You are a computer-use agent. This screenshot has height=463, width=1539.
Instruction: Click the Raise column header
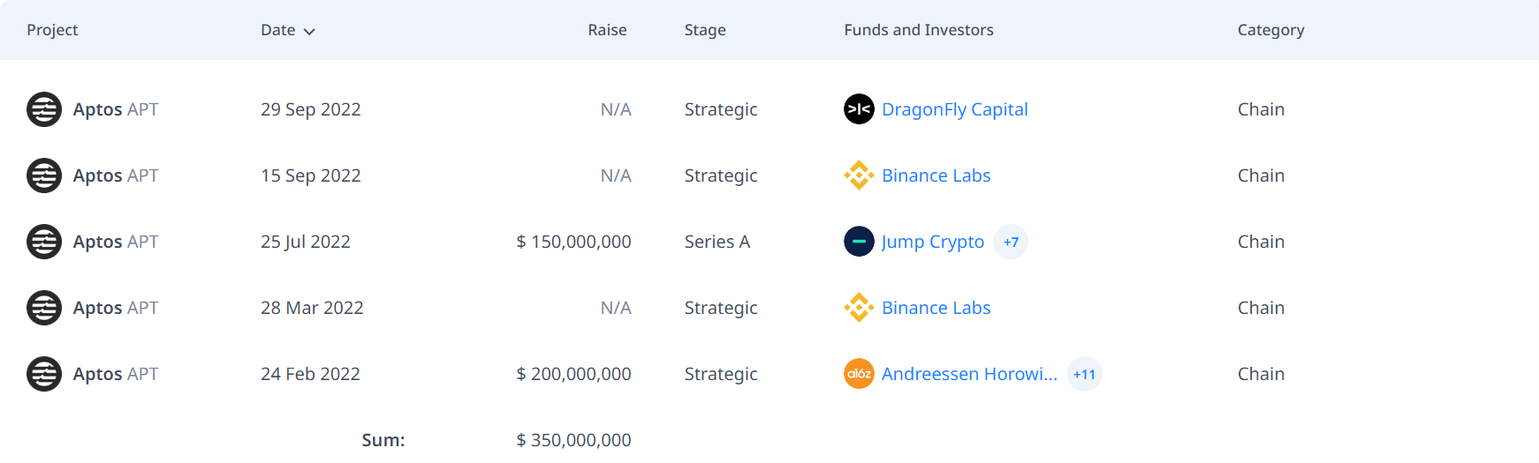click(x=607, y=30)
